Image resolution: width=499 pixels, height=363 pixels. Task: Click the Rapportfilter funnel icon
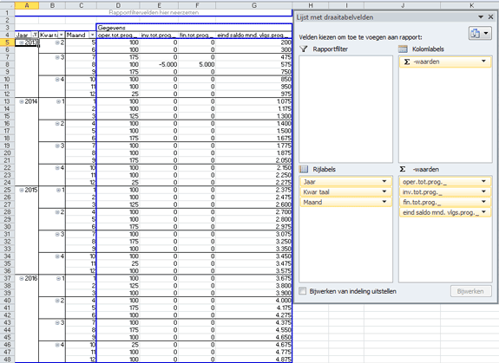tap(304, 49)
